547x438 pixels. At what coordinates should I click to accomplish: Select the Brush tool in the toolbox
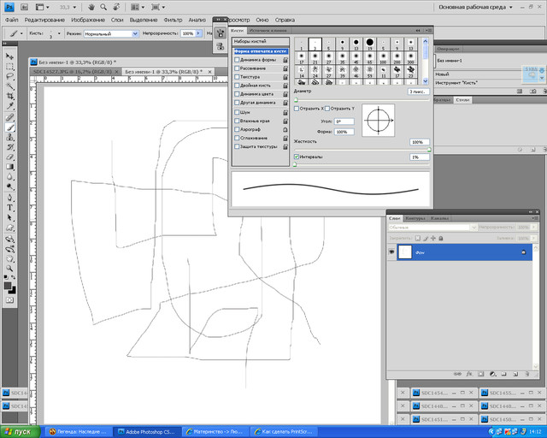point(10,127)
